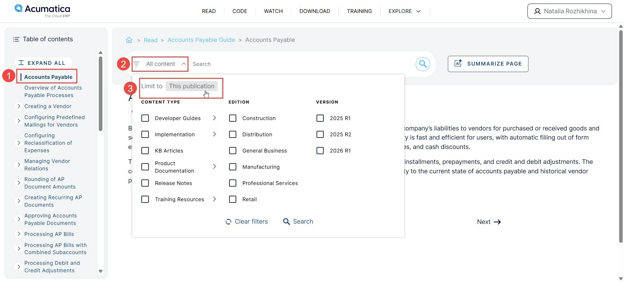Check the Product Documentation checkbox
The image size is (624, 282).
point(145,167)
